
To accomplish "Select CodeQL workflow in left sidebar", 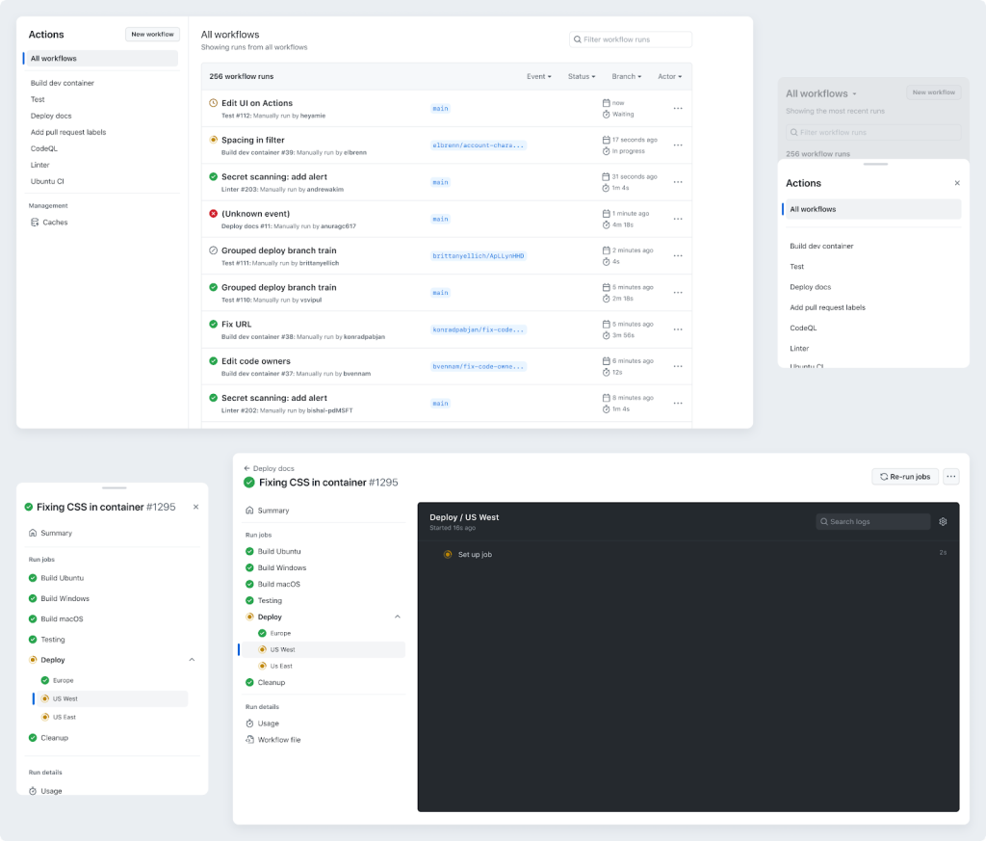I will tap(42, 148).
